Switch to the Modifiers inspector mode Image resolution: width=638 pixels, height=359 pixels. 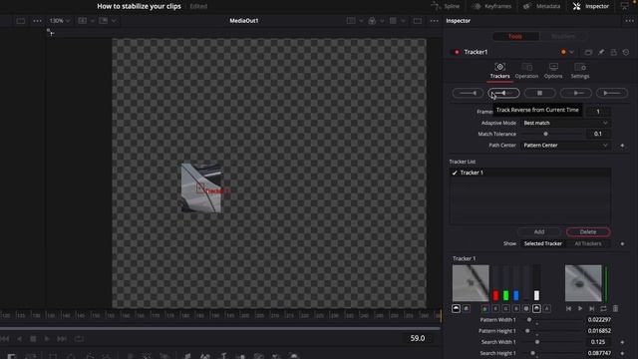563,37
